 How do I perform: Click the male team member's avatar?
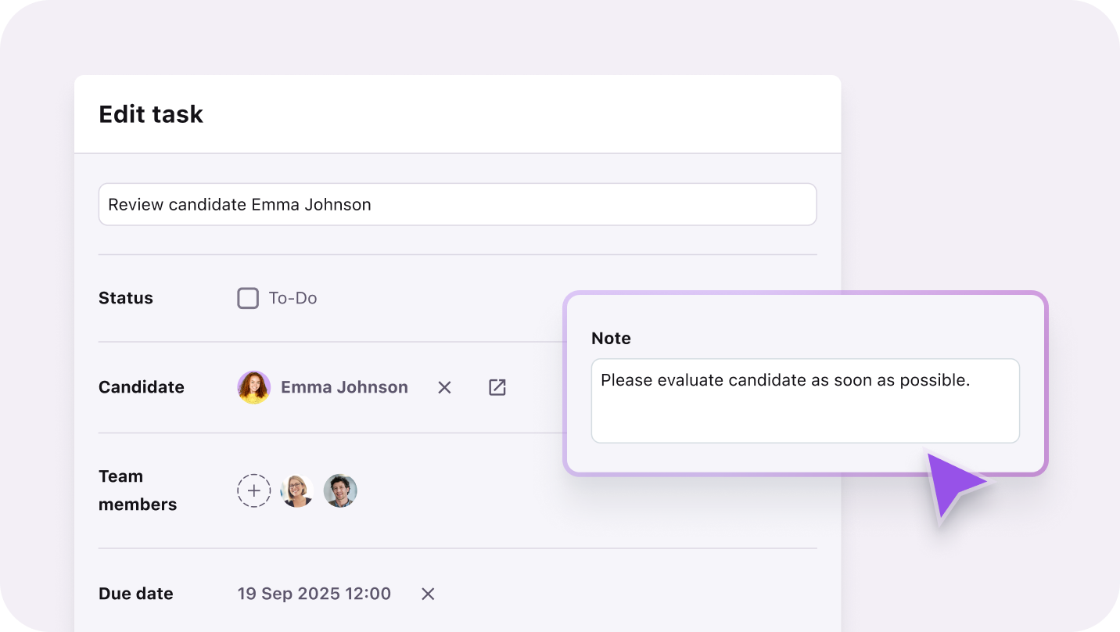(x=340, y=490)
